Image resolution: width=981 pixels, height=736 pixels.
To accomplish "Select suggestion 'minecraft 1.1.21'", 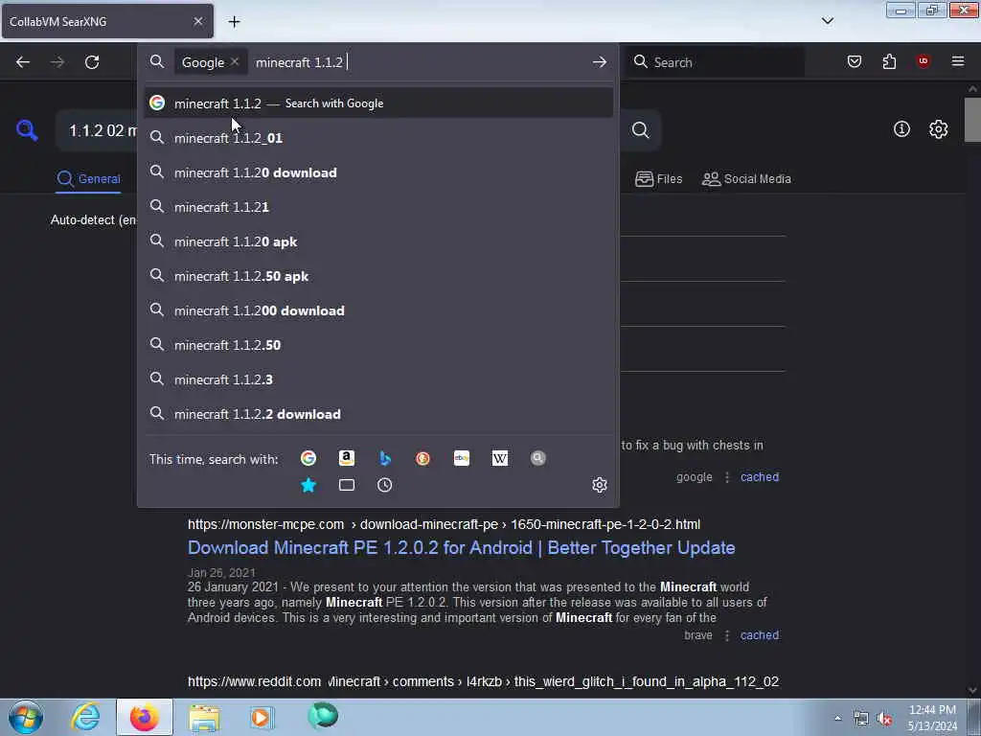I will point(378,207).
